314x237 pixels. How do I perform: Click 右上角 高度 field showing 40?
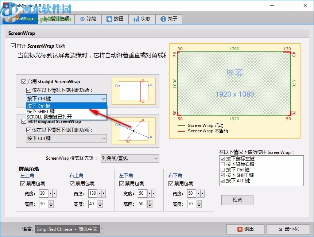[93, 204]
